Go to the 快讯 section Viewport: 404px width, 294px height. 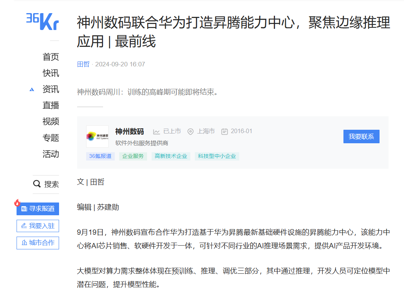coord(51,73)
